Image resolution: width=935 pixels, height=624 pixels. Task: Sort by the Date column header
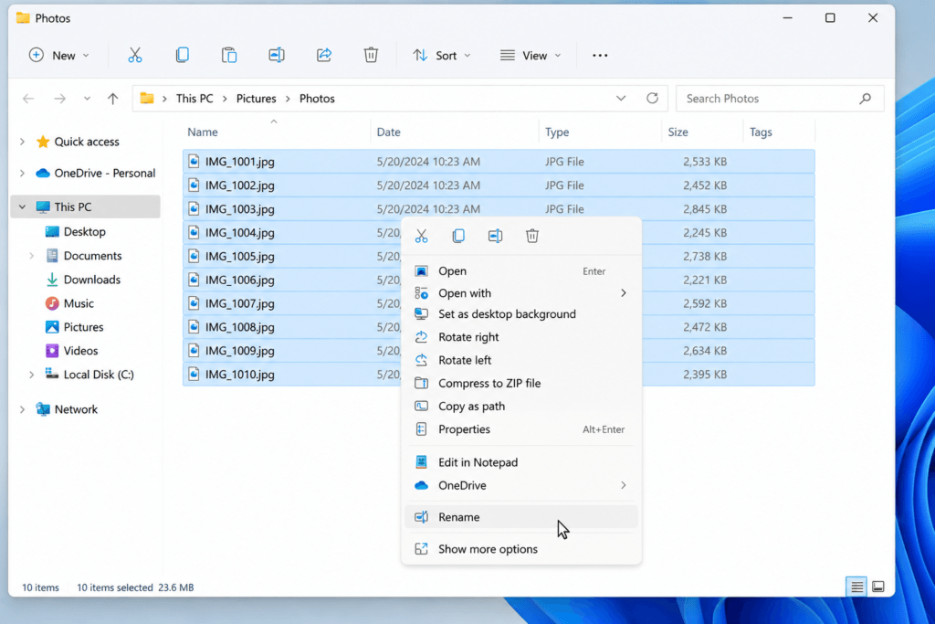tap(388, 132)
